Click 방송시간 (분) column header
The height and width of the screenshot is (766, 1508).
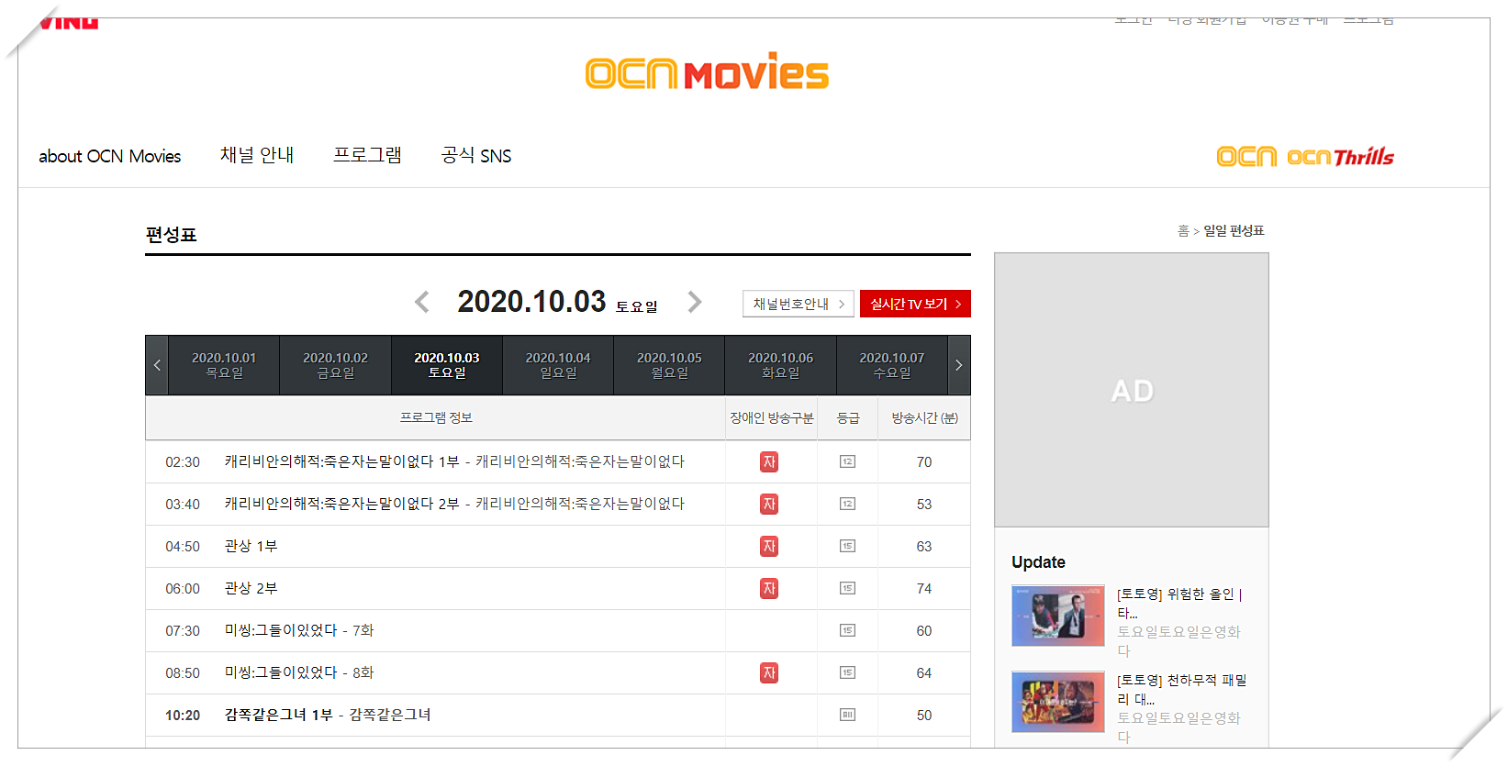924,418
